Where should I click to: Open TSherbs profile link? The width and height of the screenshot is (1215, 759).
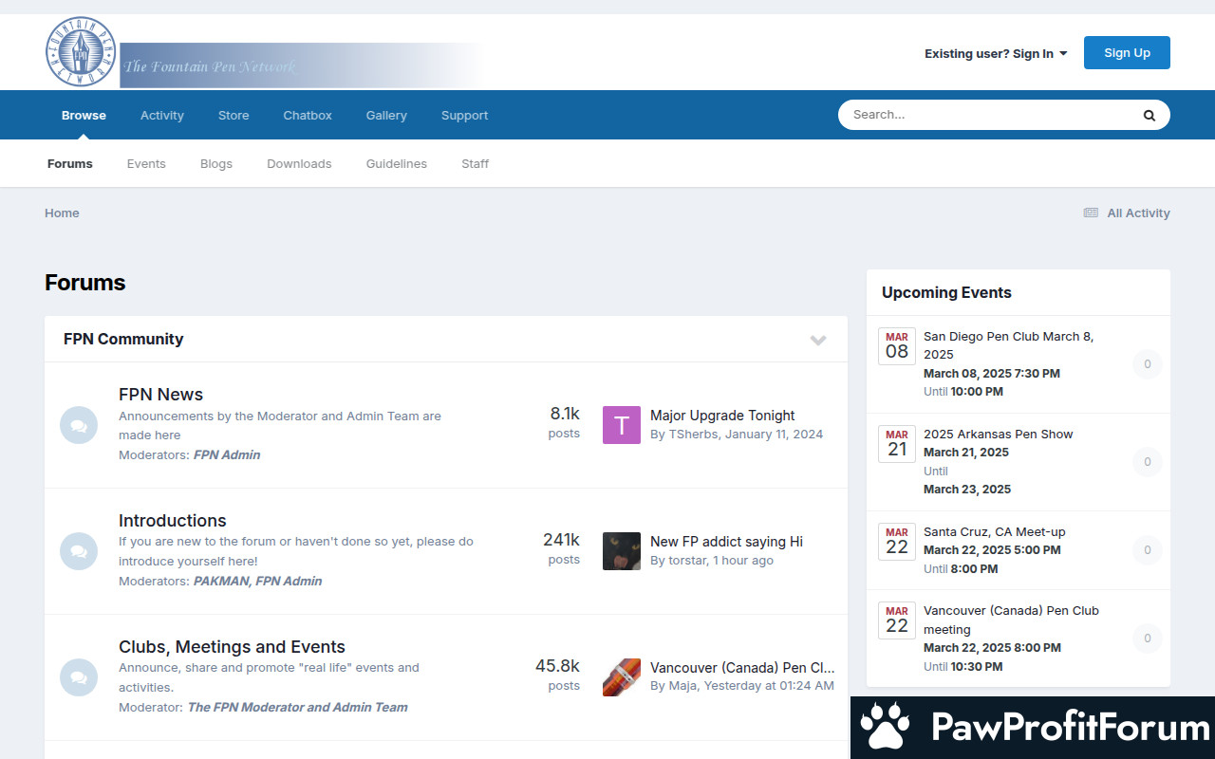(694, 435)
